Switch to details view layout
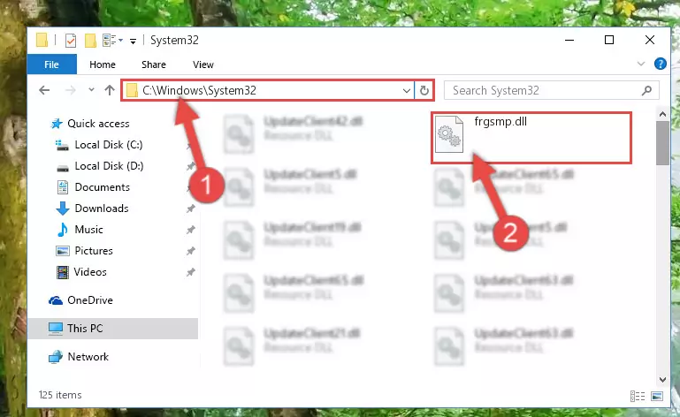Screen dimensions: 680x417 coord(637,396)
